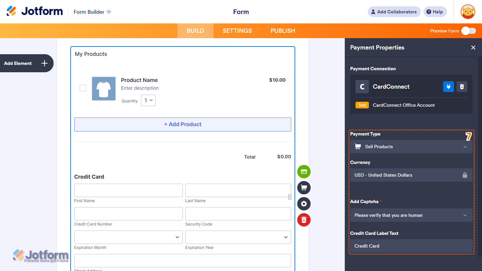Open the PUBLISH tab
Screen dimensions: 482x271
tap(283, 30)
